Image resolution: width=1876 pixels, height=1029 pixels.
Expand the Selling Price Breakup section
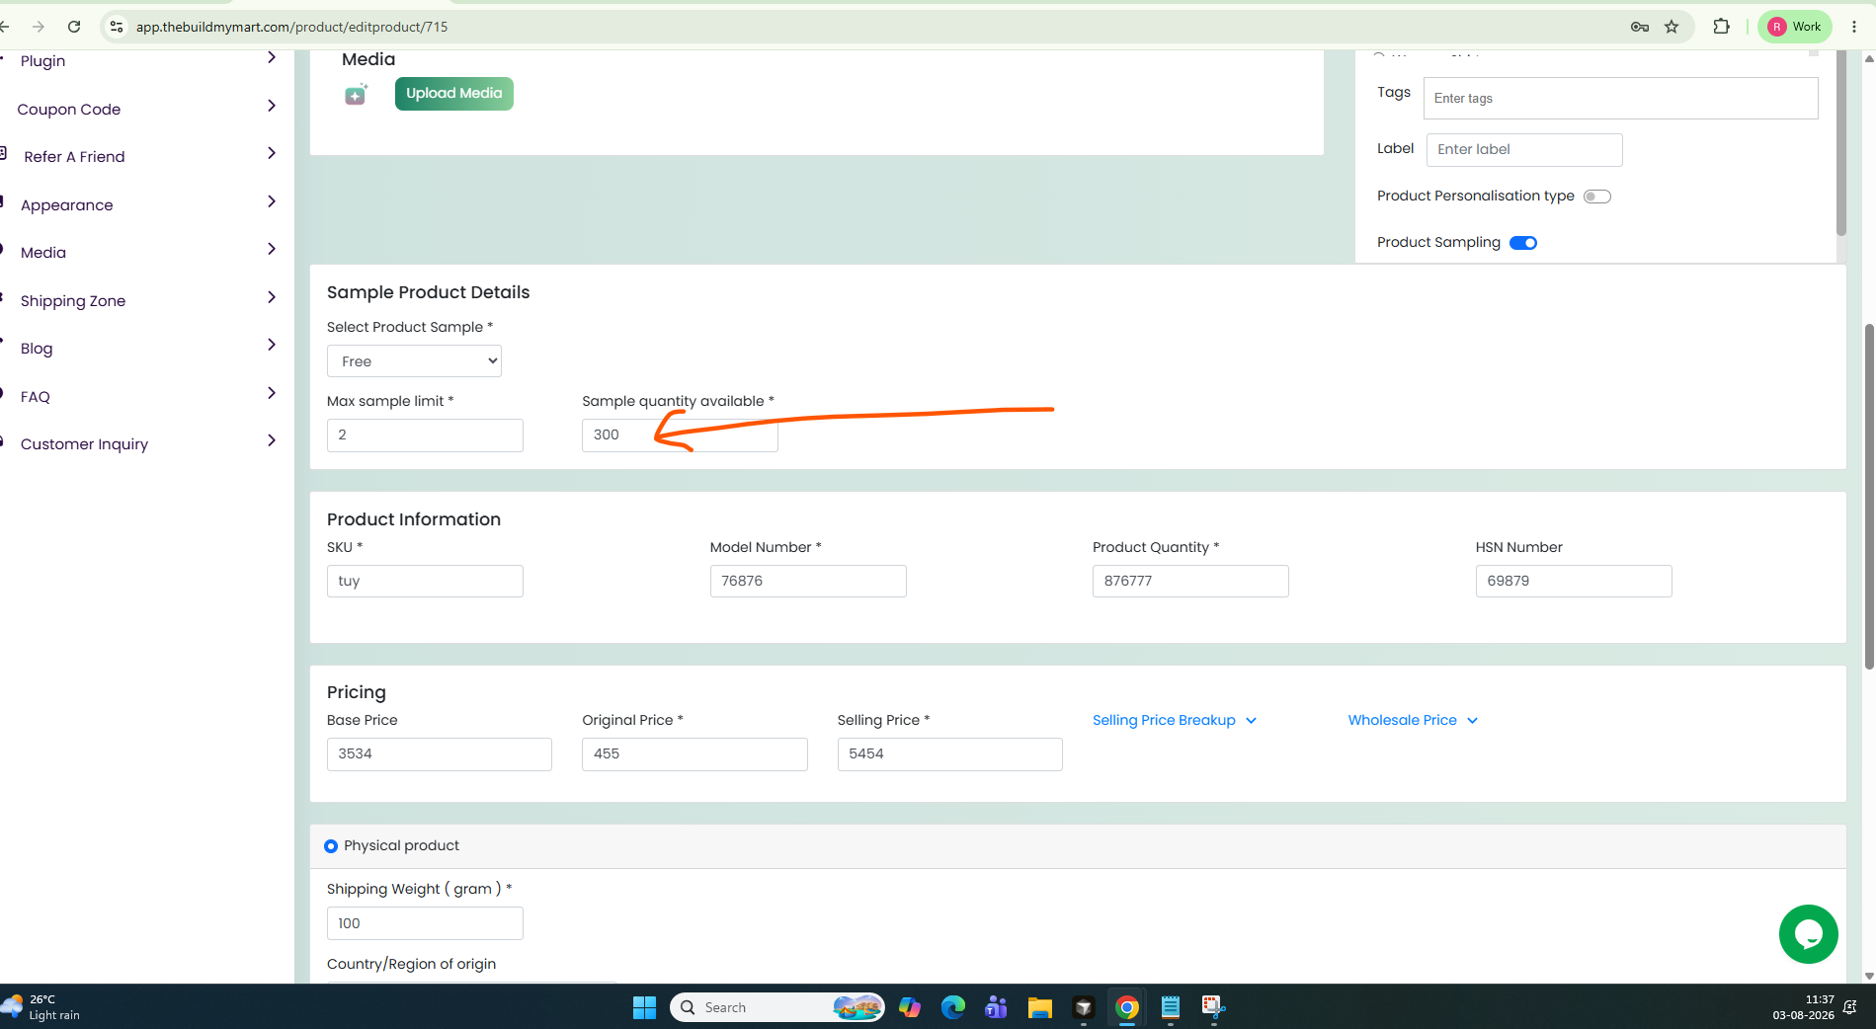click(1175, 721)
